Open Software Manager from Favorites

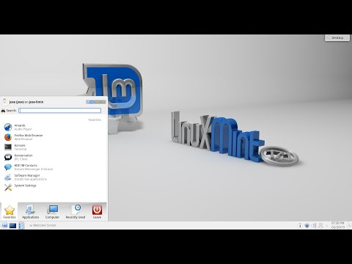[x=53, y=177]
